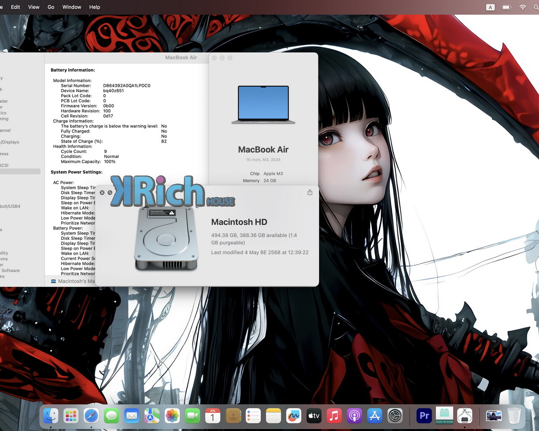Open the Apple TV app in the Dock
The width and height of the screenshot is (539, 431).
pos(314,416)
